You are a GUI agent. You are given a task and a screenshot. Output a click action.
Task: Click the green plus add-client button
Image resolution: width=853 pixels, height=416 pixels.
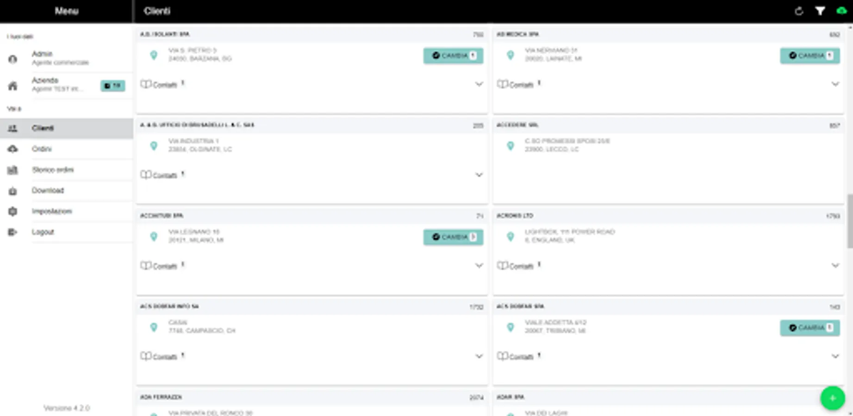click(833, 398)
